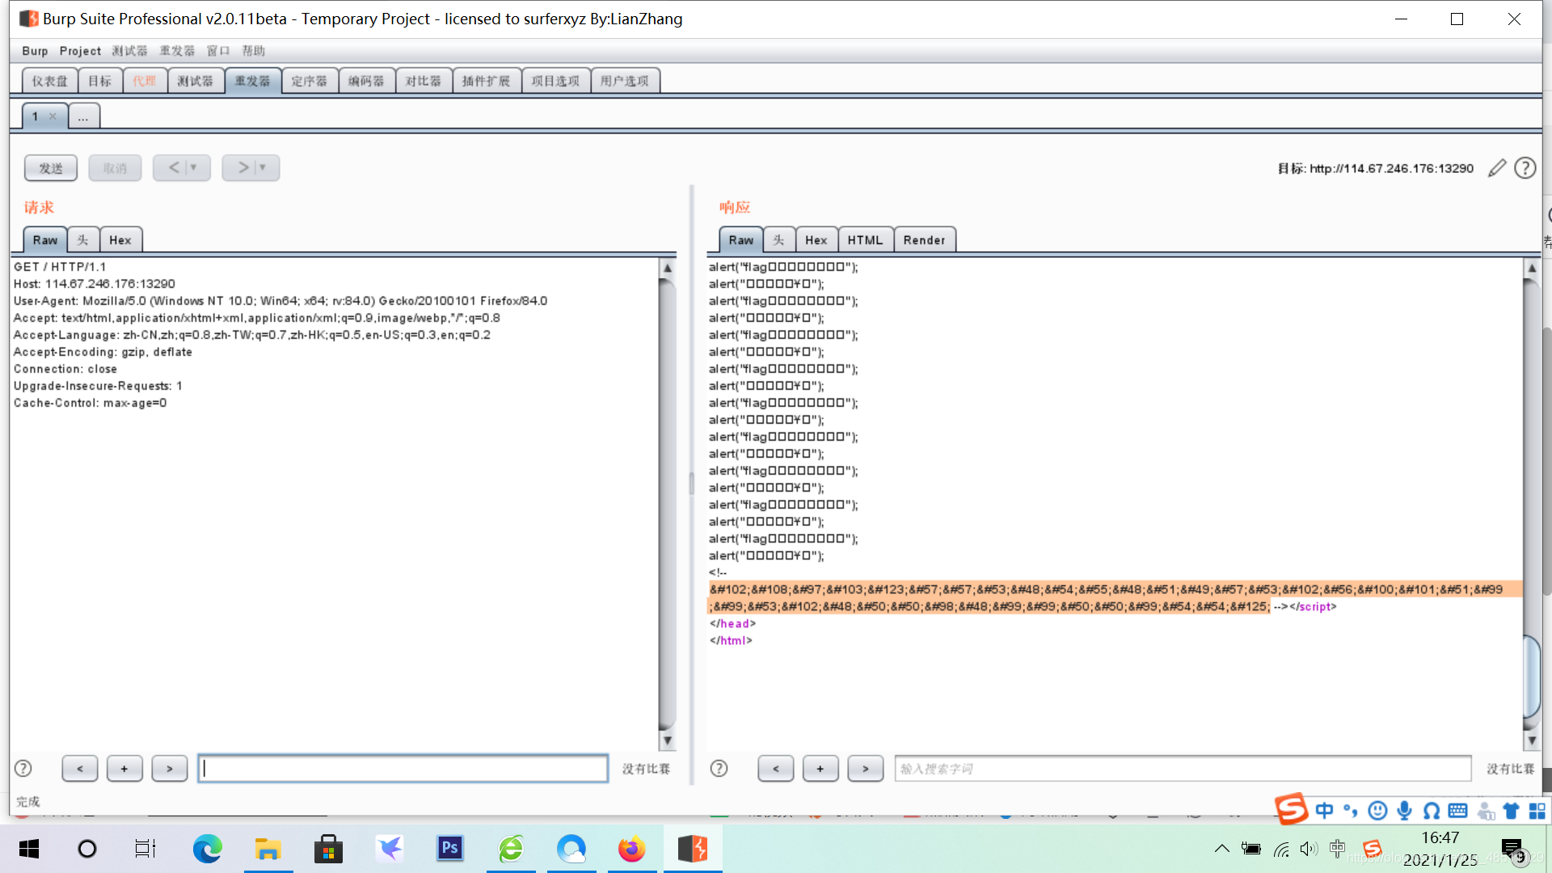Click request search help icon
The image size is (1552, 873).
click(x=23, y=769)
